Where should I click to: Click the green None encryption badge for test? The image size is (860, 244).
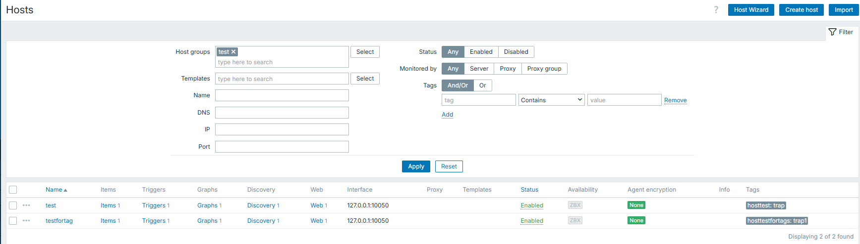[636, 205]
